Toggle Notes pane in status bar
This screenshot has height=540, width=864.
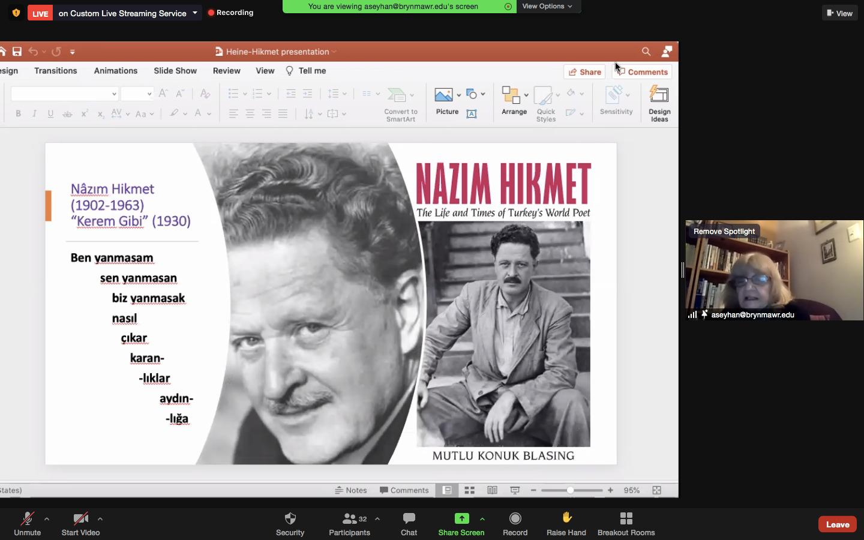point(351,490)
